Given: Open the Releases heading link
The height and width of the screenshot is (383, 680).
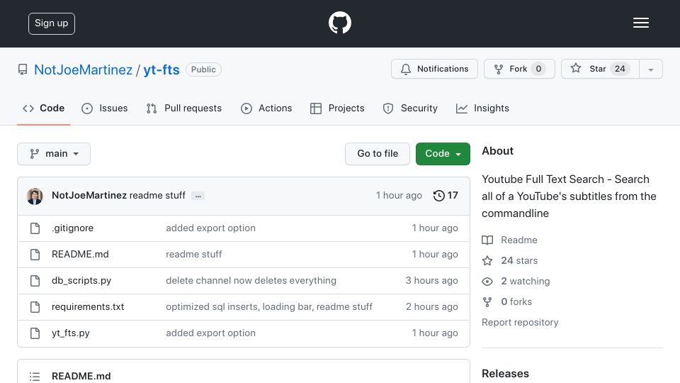Looking at the screenshot, I should (x=505, y=374).
